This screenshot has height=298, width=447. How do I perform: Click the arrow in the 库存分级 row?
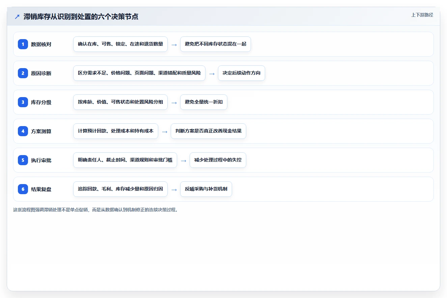click(174, 102)
